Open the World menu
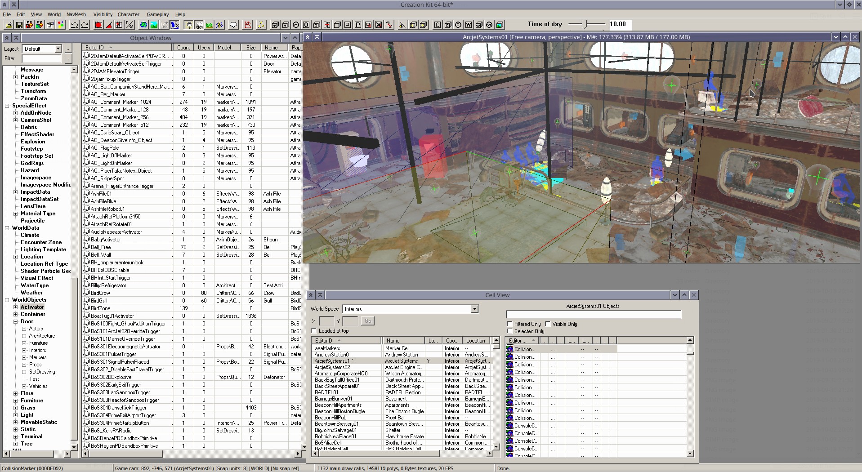The width and height of the screenshot is (862, 472). click(54, 14)
